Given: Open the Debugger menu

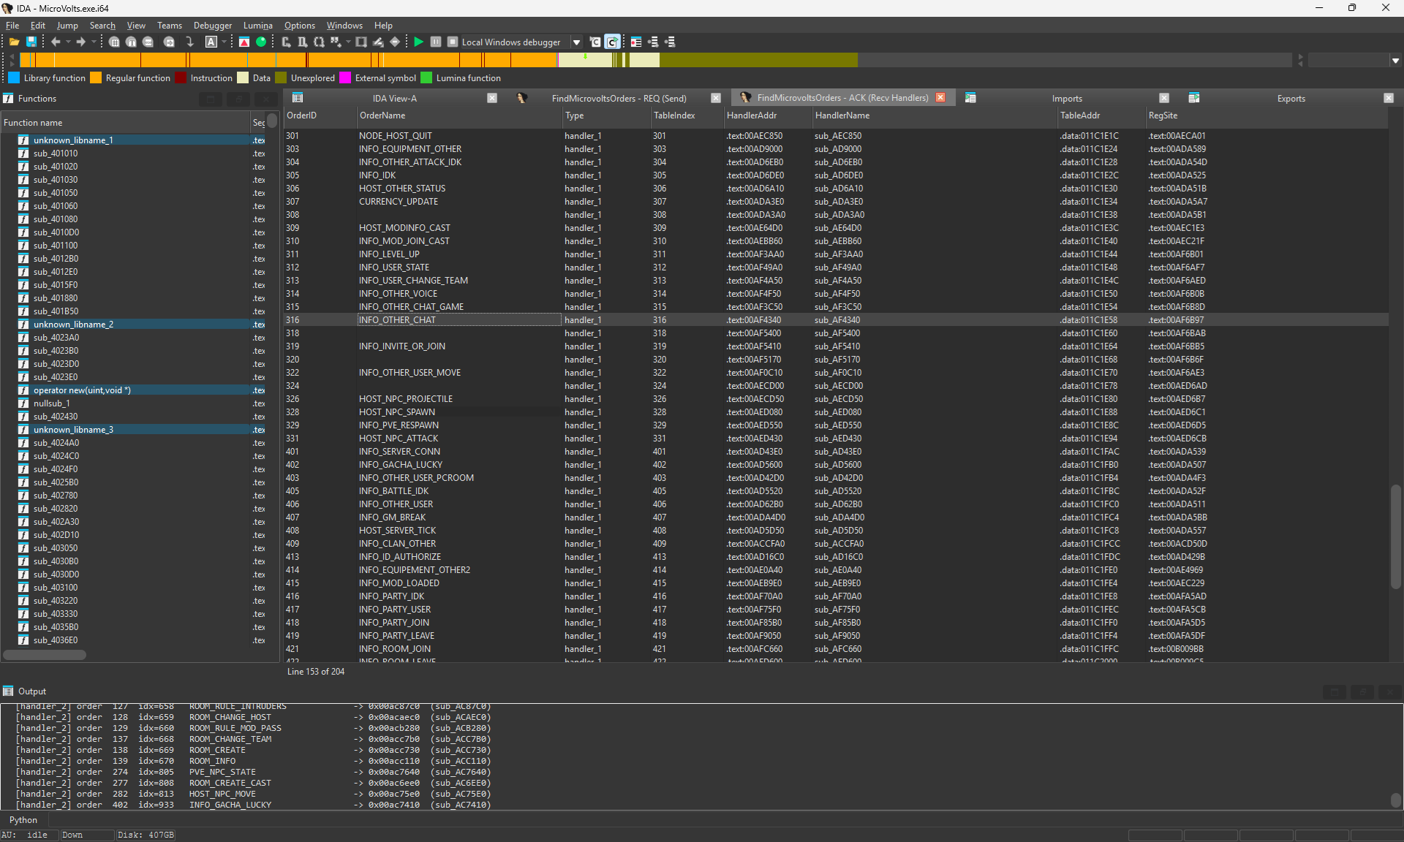Looking at the screenshot, I should coord(212,26).
